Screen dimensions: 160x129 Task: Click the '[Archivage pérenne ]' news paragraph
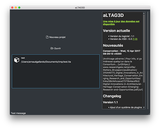(123, 74)
